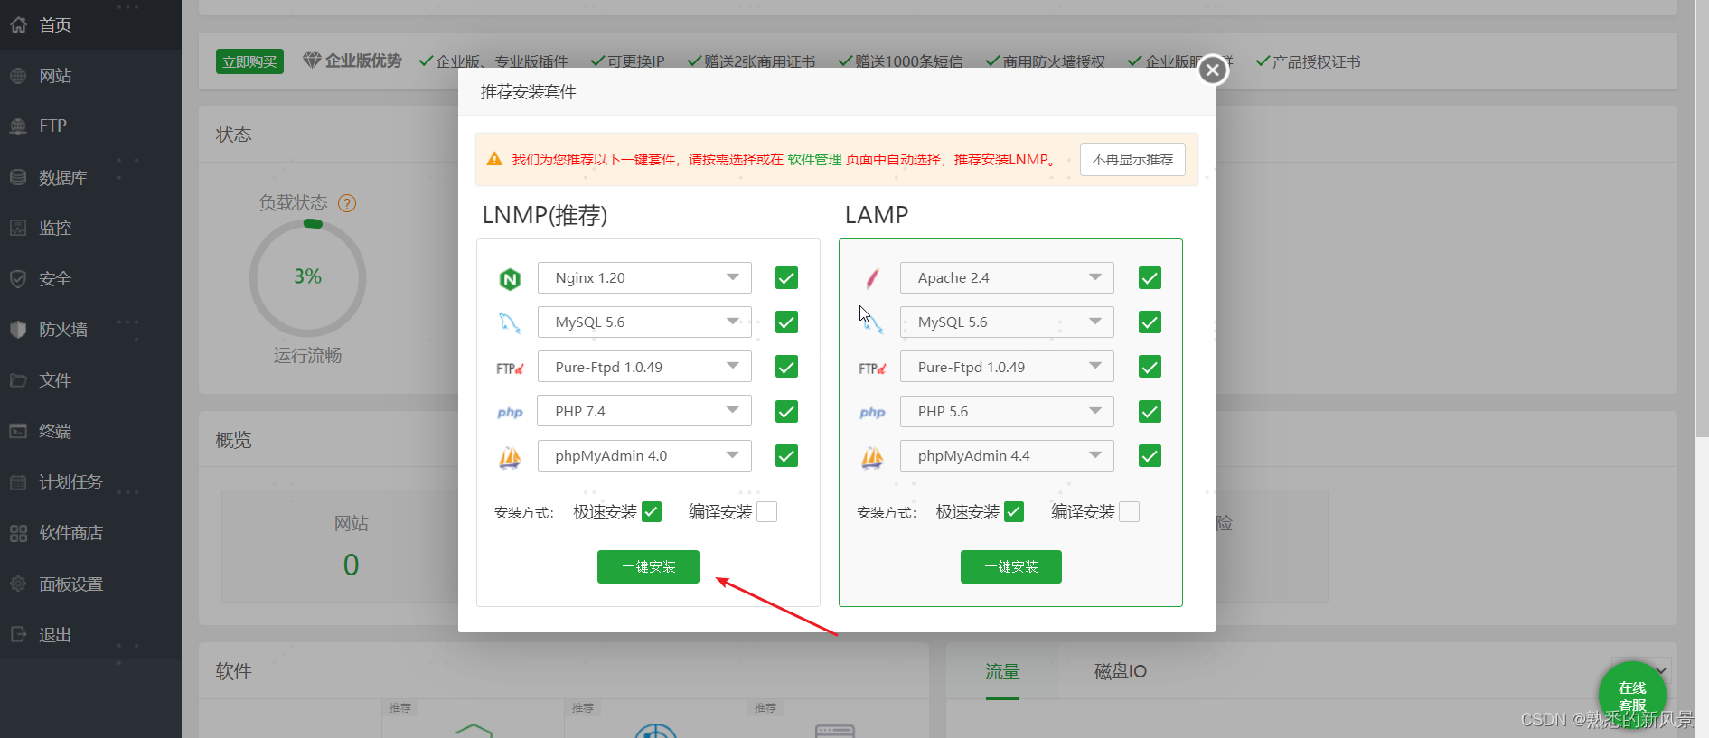1709x738 pixels.
Task: Switch to the 磁盘IO tab
Action: pyautogui.click(x=1120, y=671)
